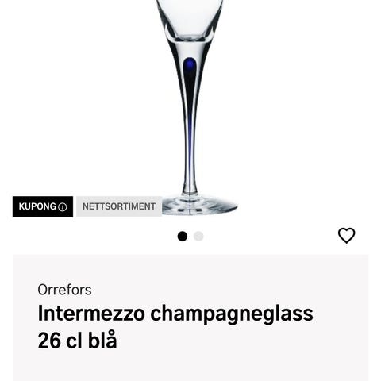
Task: Click the NETTSORTIMENT grey label
Action: (119, 206)
